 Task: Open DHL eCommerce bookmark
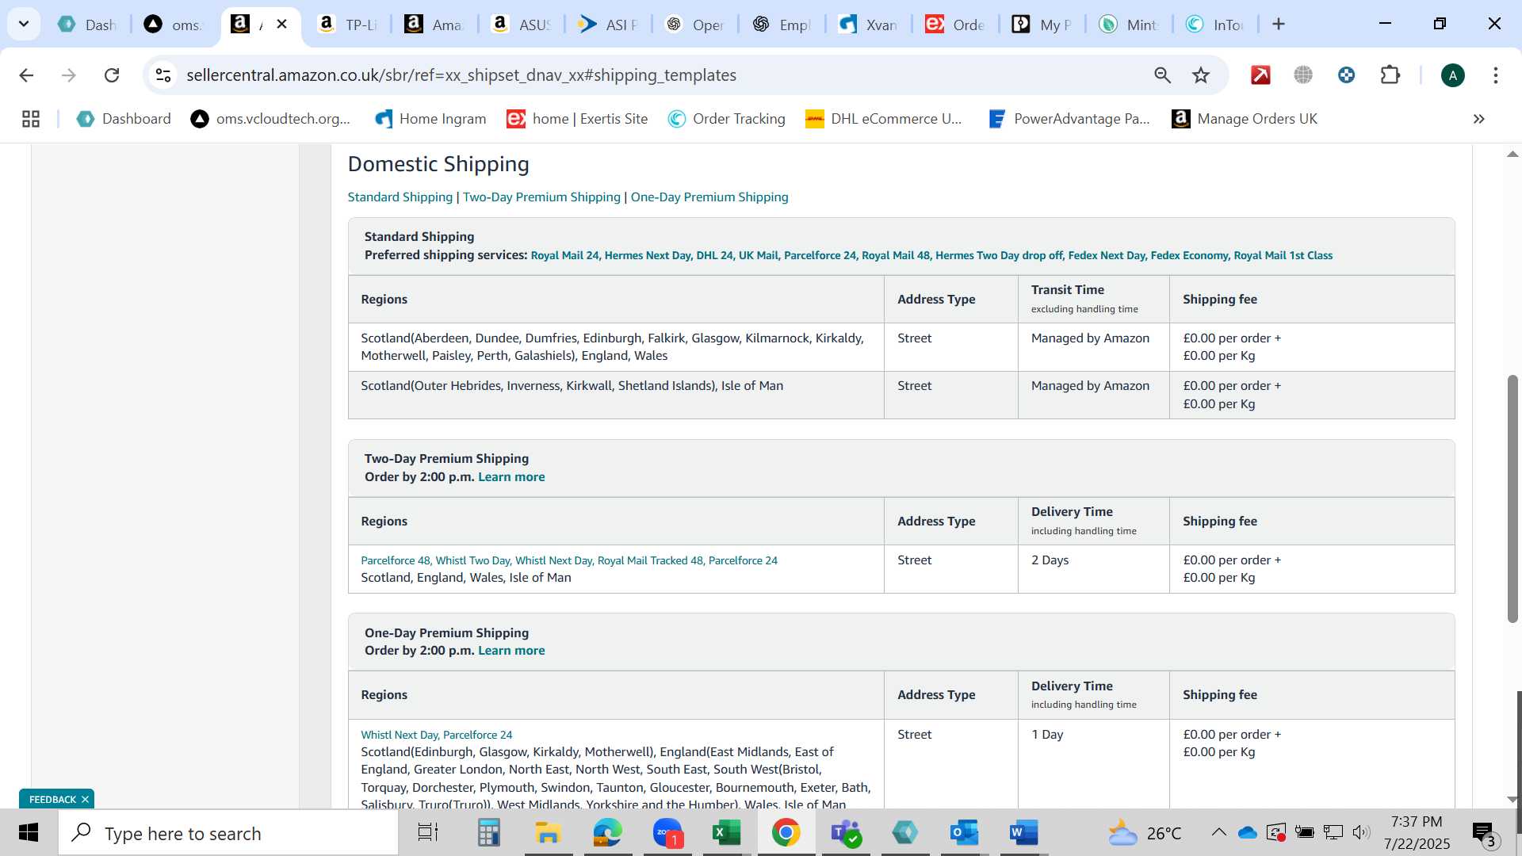[883, 119]
